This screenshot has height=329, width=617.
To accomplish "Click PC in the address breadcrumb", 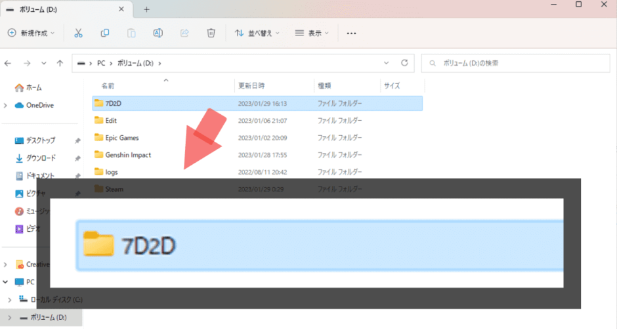I will click(x=101, y=63).
